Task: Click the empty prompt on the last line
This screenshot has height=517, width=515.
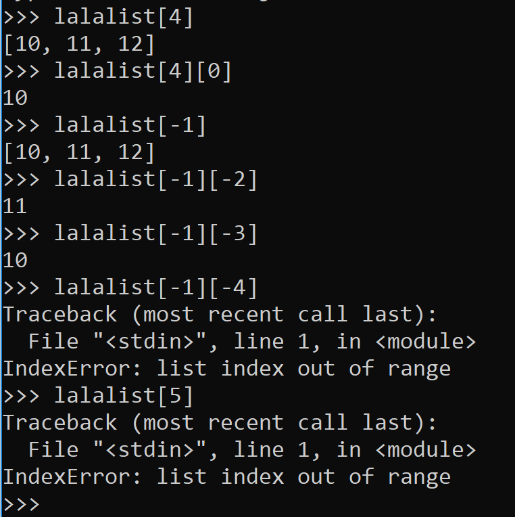Action: point(22,504)
